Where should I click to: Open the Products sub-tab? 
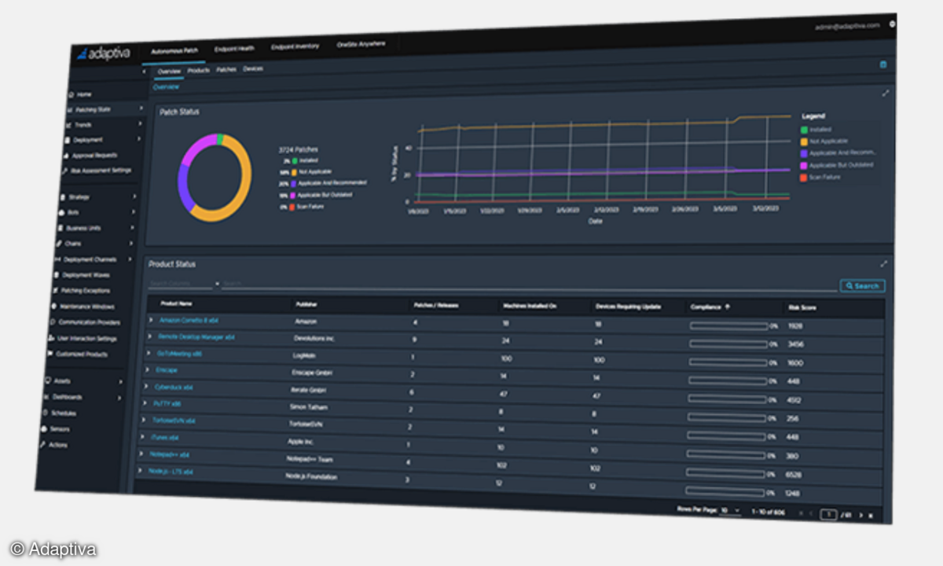coord(198,71)
